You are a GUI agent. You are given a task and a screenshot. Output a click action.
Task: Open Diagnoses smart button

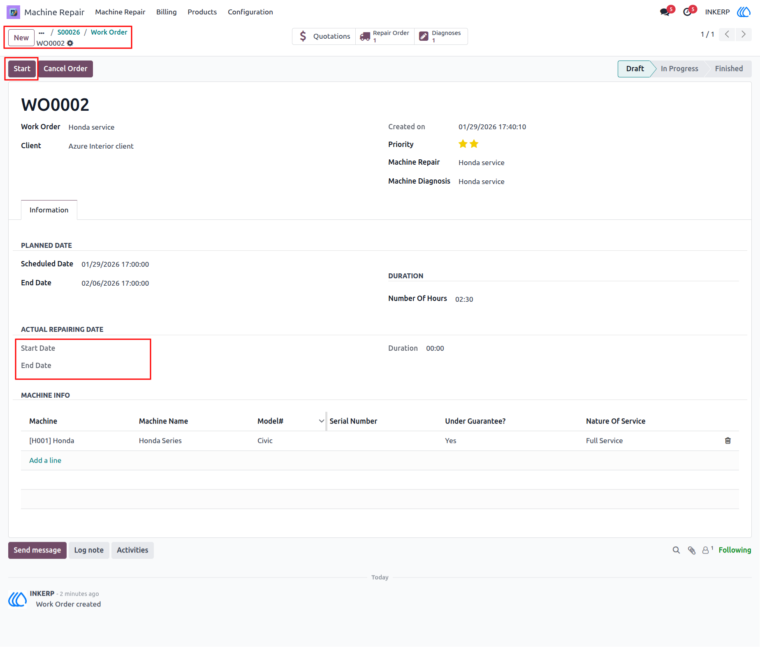coord(441,36)
